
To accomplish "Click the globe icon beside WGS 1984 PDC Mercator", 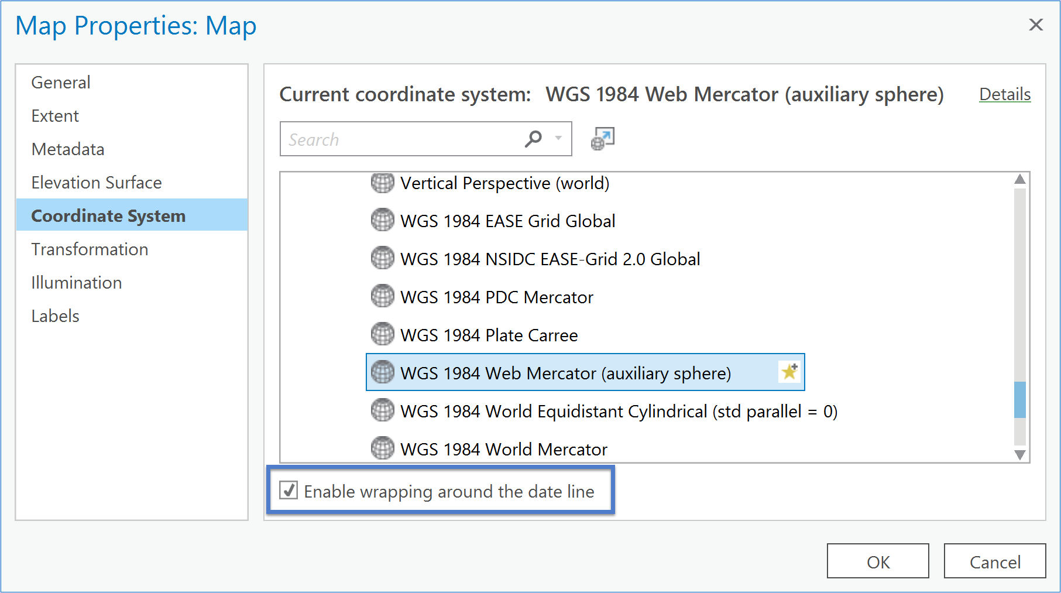I will click(383, 297).
